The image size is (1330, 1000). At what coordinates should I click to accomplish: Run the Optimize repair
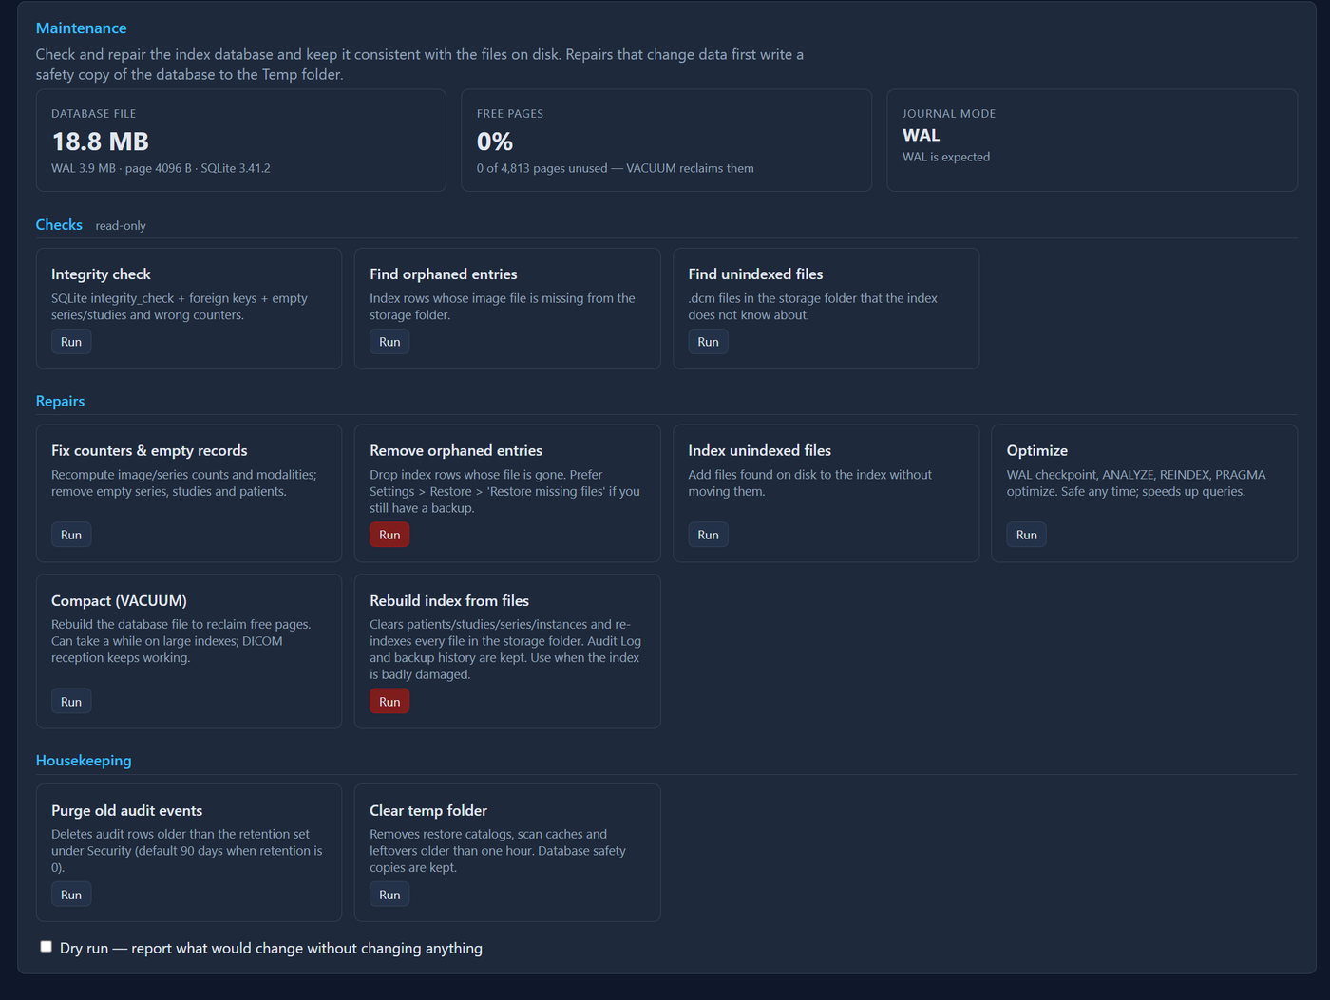point(1027,535)
